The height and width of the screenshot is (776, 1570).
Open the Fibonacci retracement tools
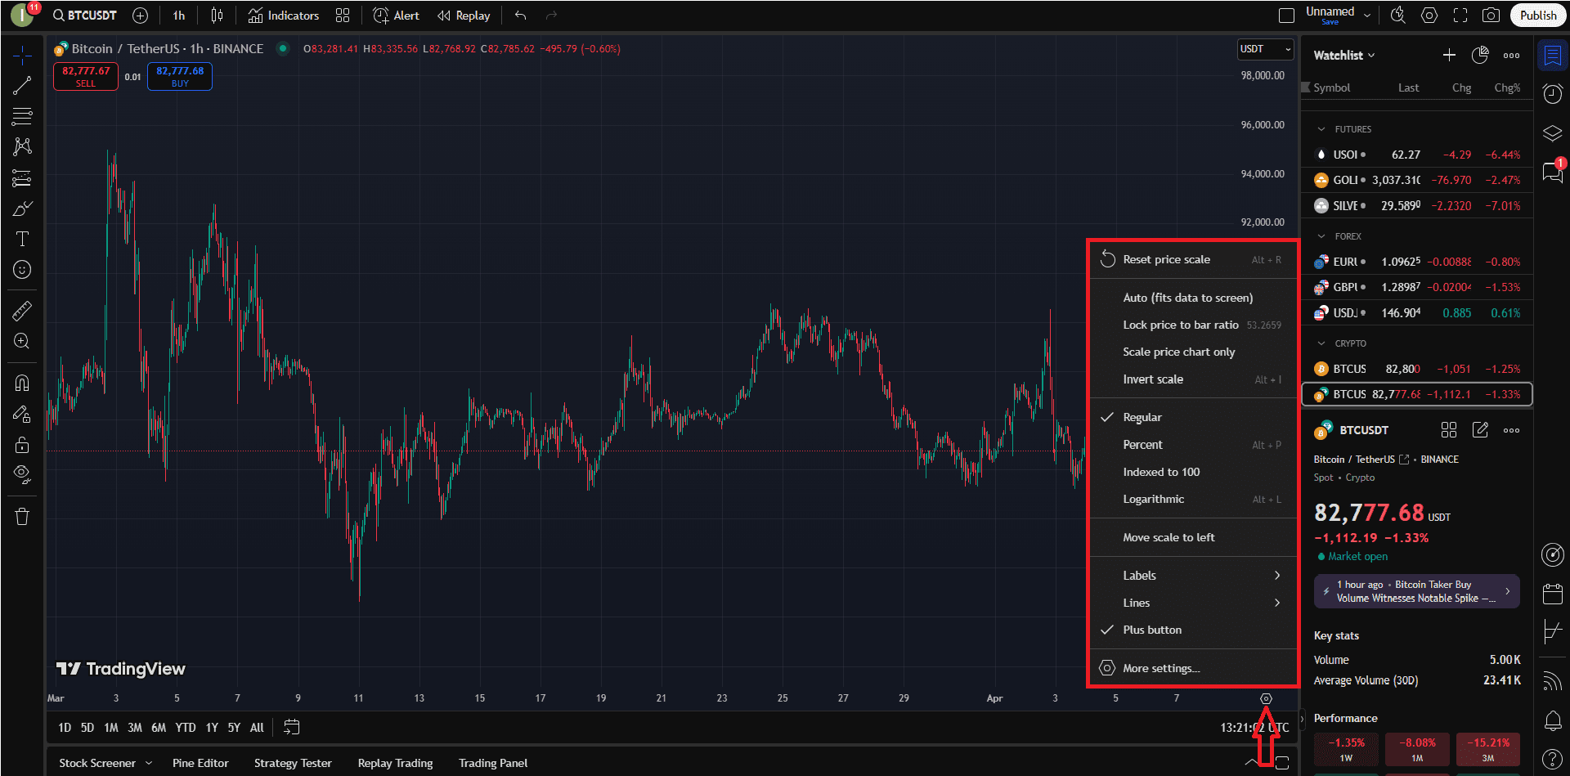coord(22,116)
